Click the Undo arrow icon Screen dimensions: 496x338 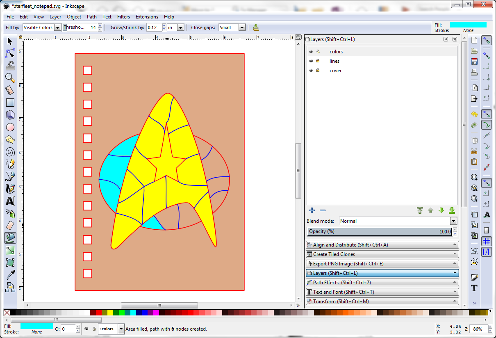point(474,114)
